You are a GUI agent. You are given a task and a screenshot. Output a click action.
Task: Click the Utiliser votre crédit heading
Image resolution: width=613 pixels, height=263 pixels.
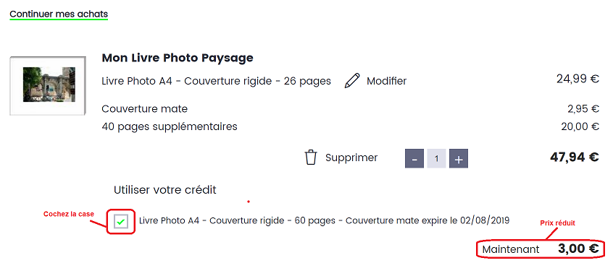(165, 190)
